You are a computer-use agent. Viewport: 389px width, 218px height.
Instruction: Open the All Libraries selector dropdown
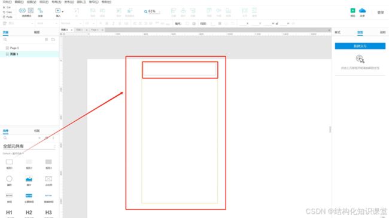[x=29, y=146]
